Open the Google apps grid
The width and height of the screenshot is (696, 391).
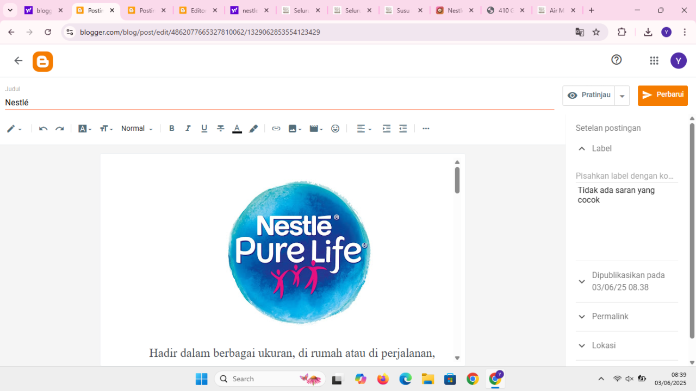click(x=654, y=61)
